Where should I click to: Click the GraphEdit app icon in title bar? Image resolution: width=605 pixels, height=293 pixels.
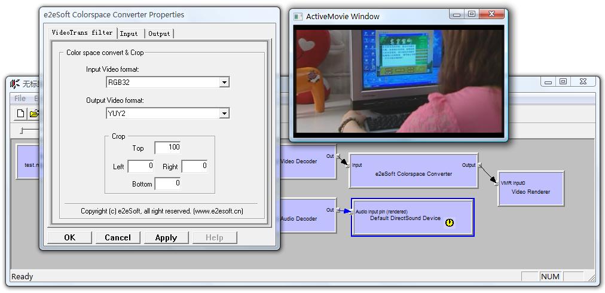click(15, 84)
